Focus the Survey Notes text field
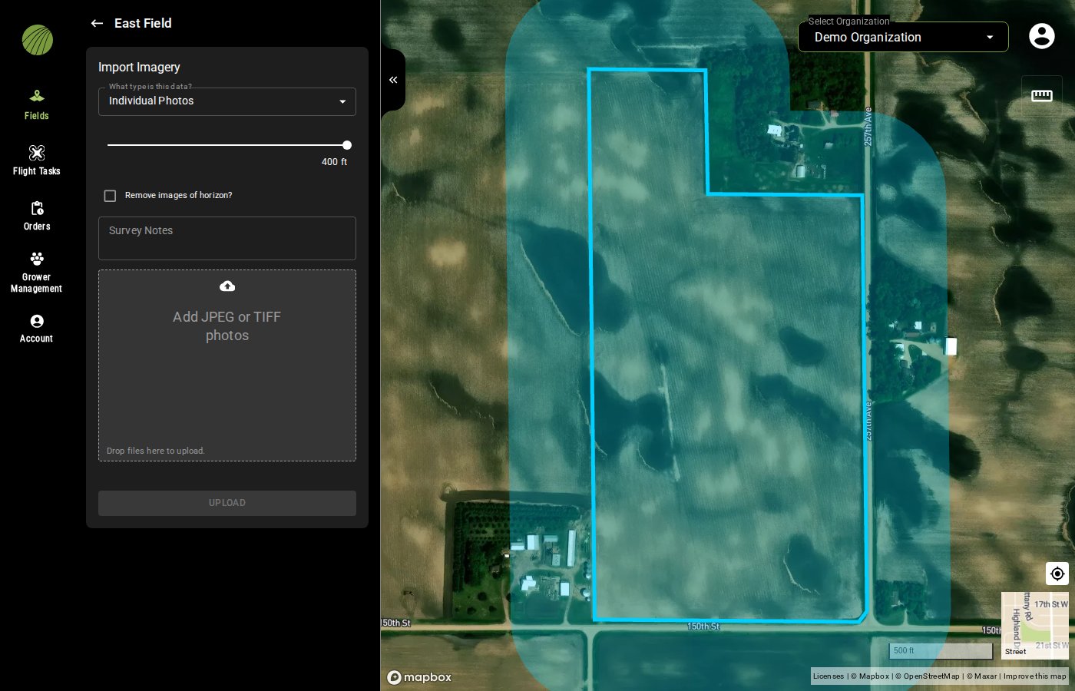The image size is (1075, 691). click(x=227, y=238)
